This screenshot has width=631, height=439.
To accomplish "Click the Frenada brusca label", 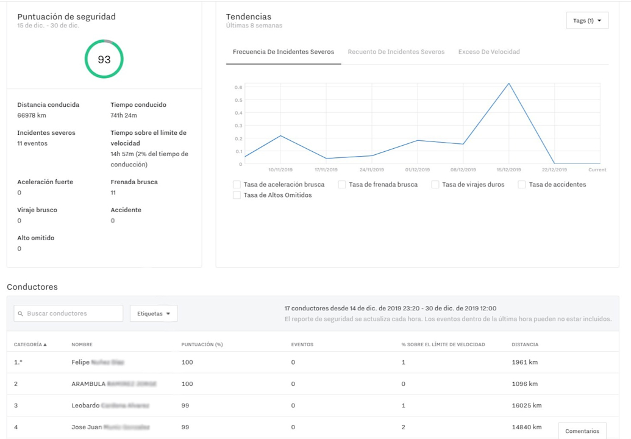I will click(x=134, y=182).
